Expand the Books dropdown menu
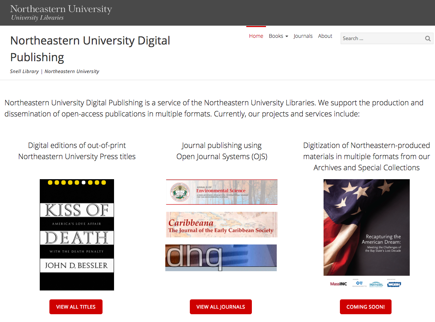This screenshot has height=322, width=435. coord(278,36)
